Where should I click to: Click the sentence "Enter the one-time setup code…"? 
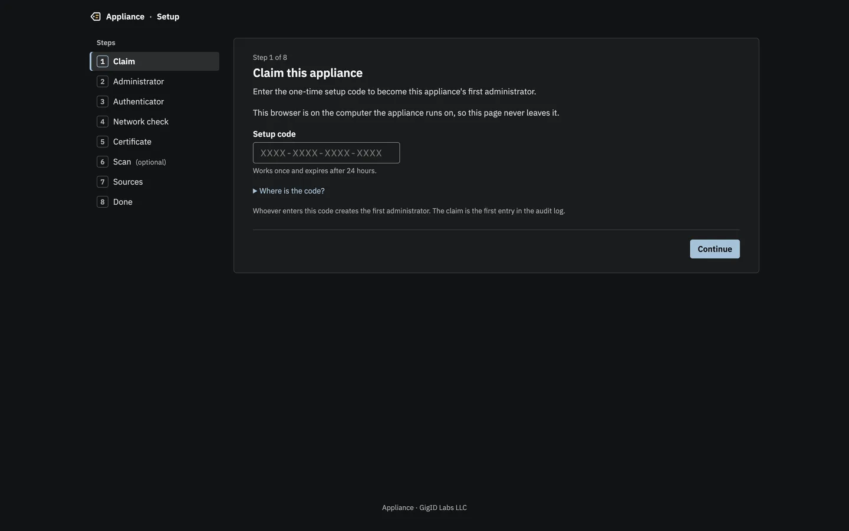[x=394, y=91]
